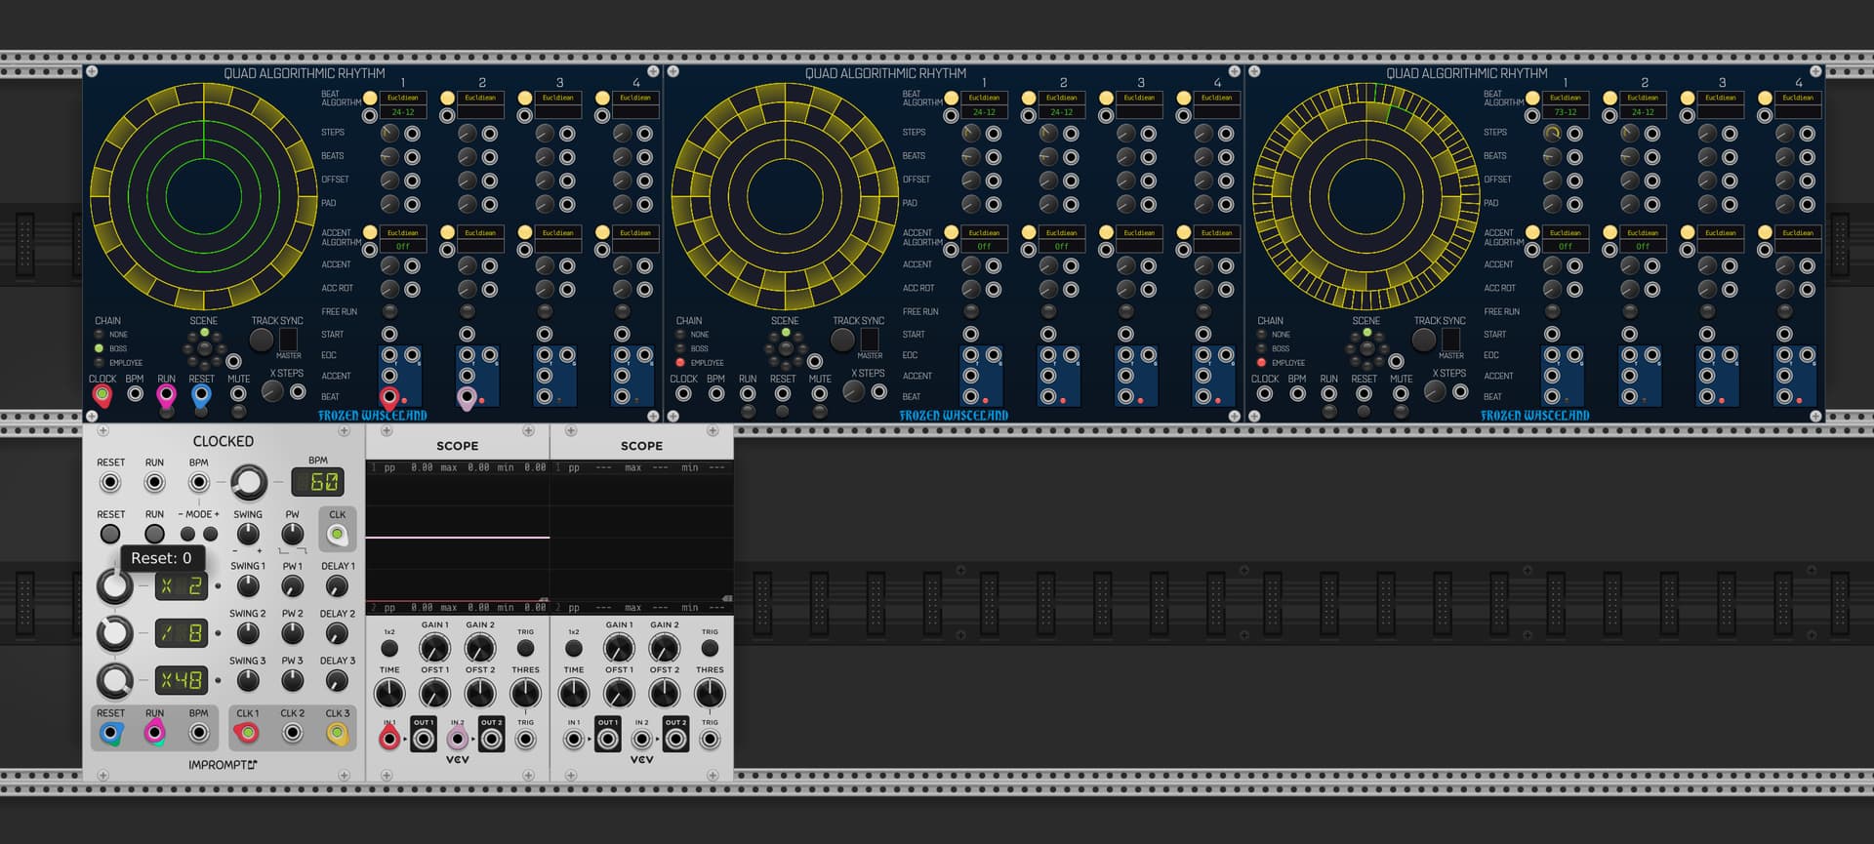Select EMPLOYEE chain mode on the rightmost rhythm module
Screen dimensions: 1874x844
pyautogui.click(x=1261, y=363)
